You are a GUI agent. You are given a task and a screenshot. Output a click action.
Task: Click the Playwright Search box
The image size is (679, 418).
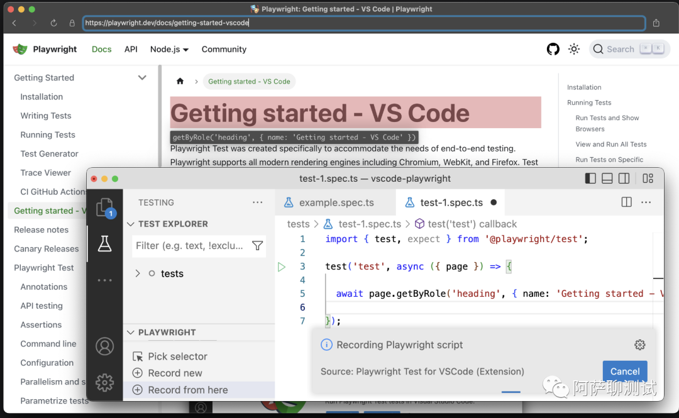coord(629,49)
